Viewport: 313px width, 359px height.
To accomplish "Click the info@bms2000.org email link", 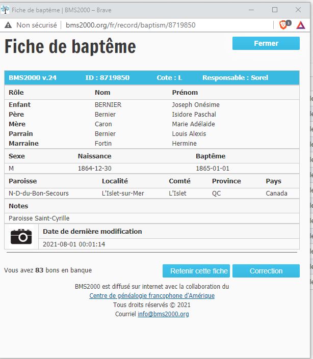I will (x=163, y=314).
